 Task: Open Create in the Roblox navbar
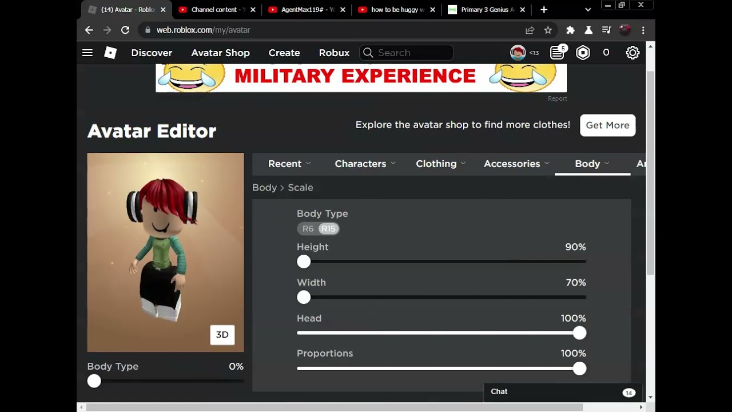pyautogui.click(x=284, y=53)
